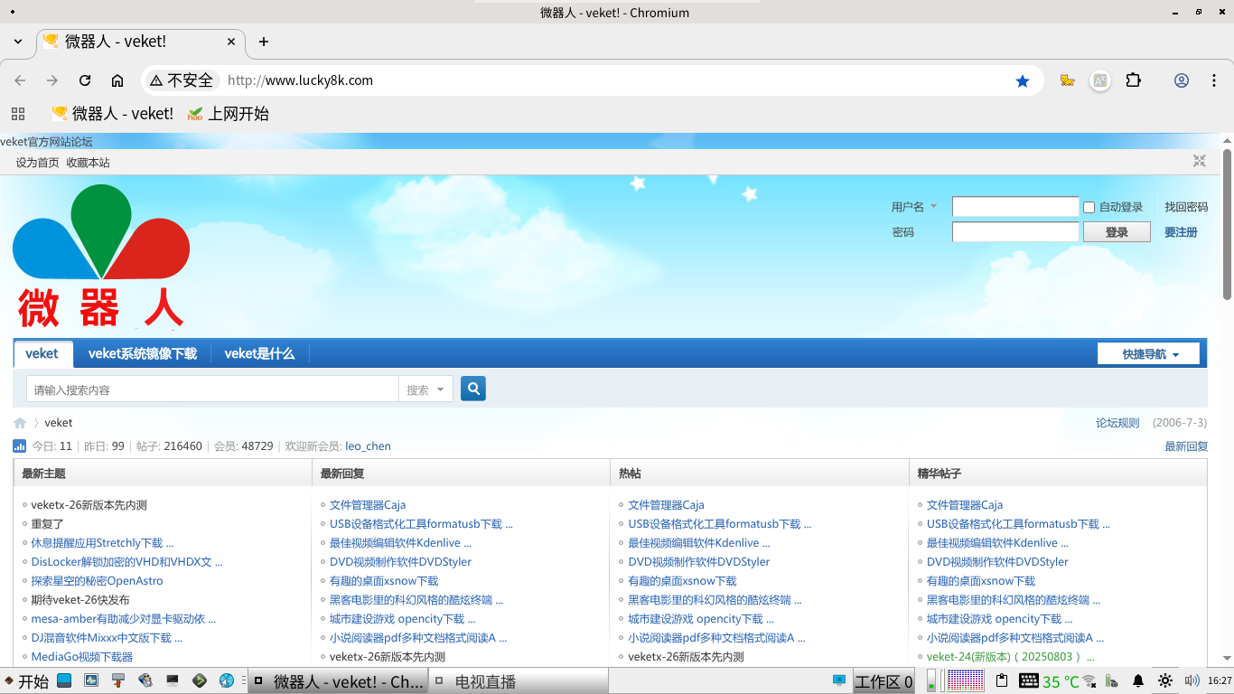Viewport: 1234px width, 694px height.
Task: Open 探索星空的秘密OpenAstro thread
Action: tap(97, 581)
